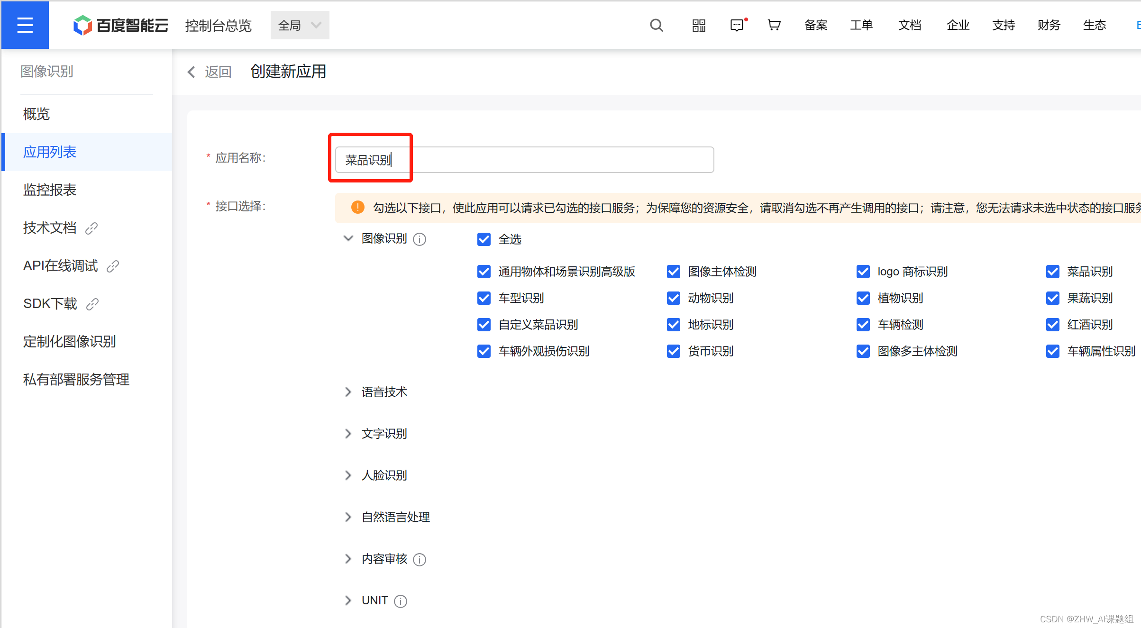The height and width of the screenshot is (628, 1141).
Task: Uncheck the 全选 checkbox
Action: coord(484,239)
